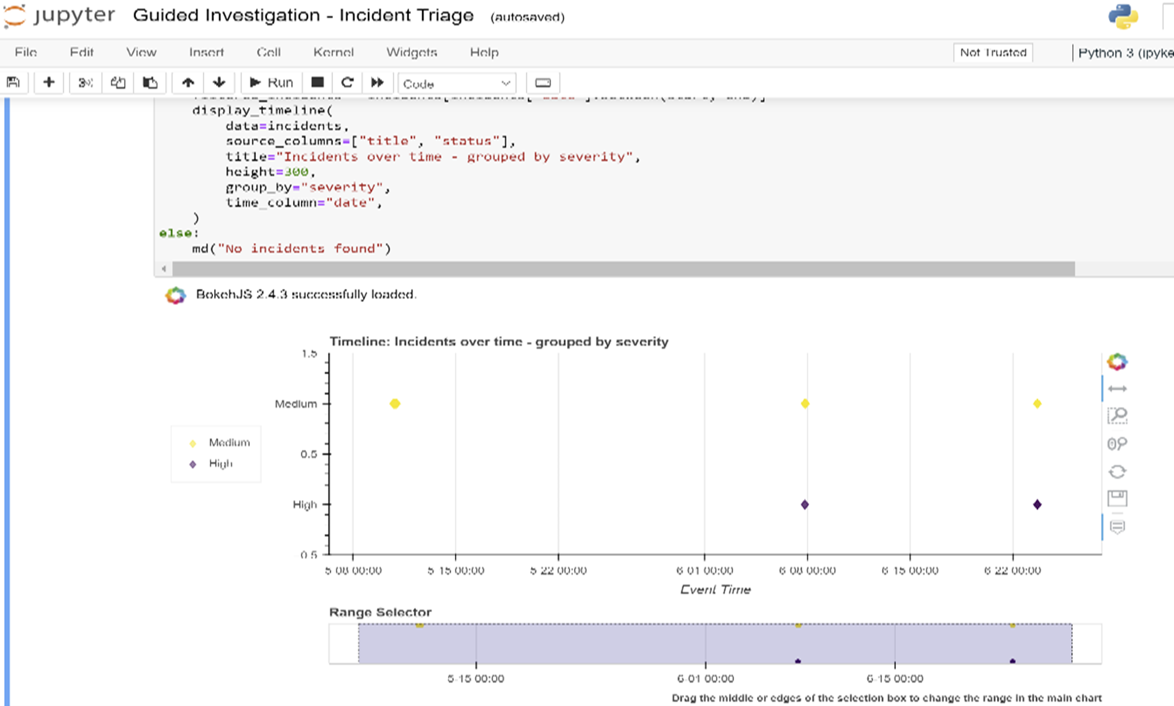Save the notebook via floppy disk icon

coord(14,82)
